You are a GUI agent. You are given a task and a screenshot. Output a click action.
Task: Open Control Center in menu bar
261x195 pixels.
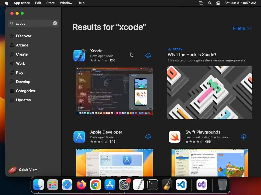click(218, 3)
